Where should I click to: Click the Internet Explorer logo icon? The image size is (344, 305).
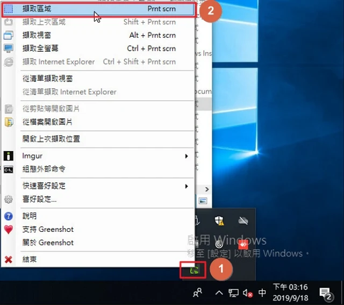(x=9, y=62)
